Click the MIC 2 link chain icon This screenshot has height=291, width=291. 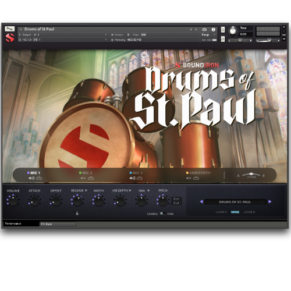[x=91, y=178]
